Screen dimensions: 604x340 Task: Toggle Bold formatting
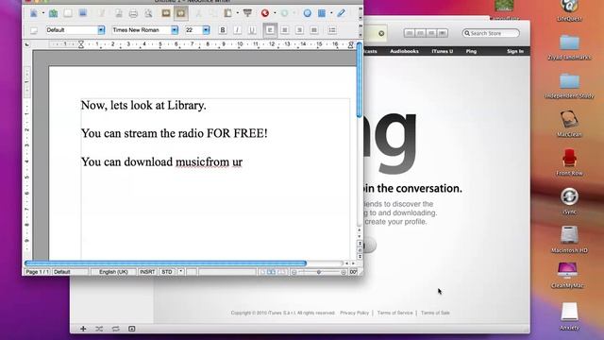click(x=223, y=30)
